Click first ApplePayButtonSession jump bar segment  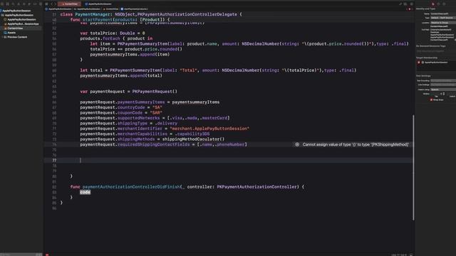click(x=58, y=9)
